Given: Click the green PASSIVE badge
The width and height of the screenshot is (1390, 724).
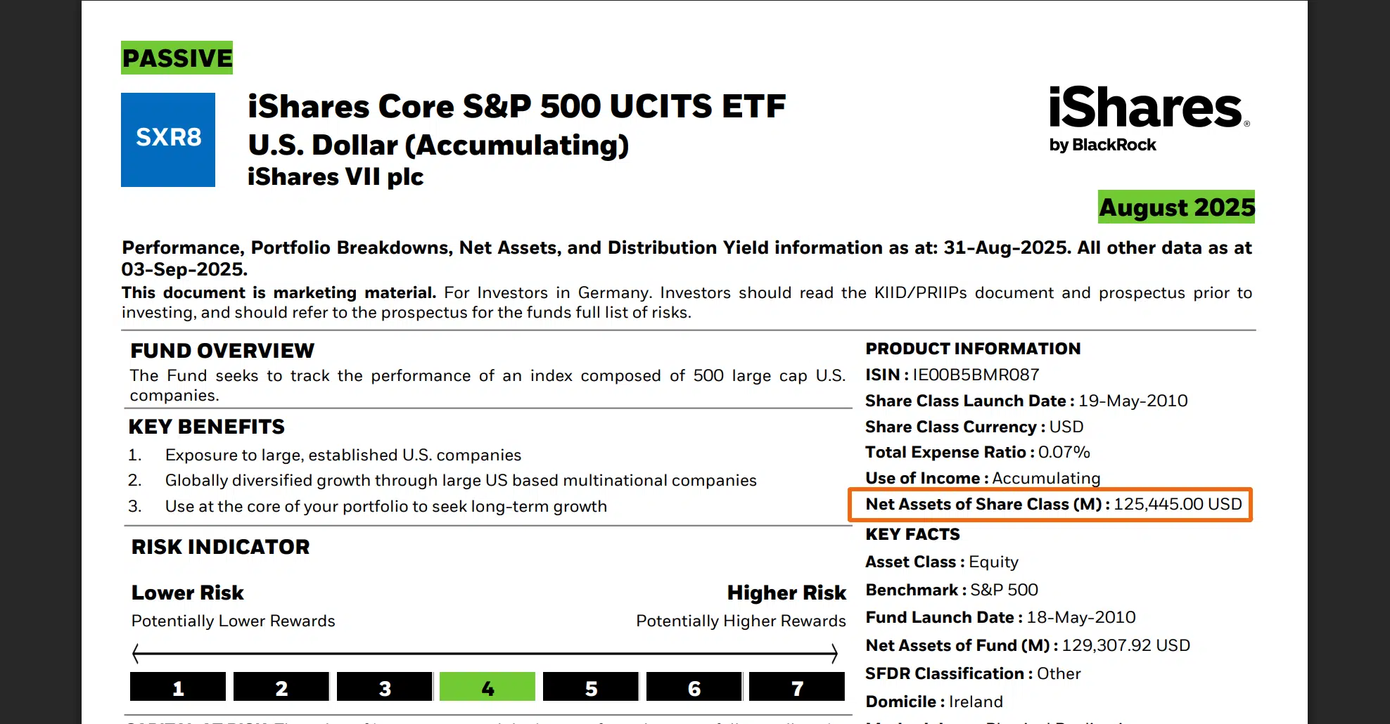Looking at the screenshot, I should (x=177, y=58).
